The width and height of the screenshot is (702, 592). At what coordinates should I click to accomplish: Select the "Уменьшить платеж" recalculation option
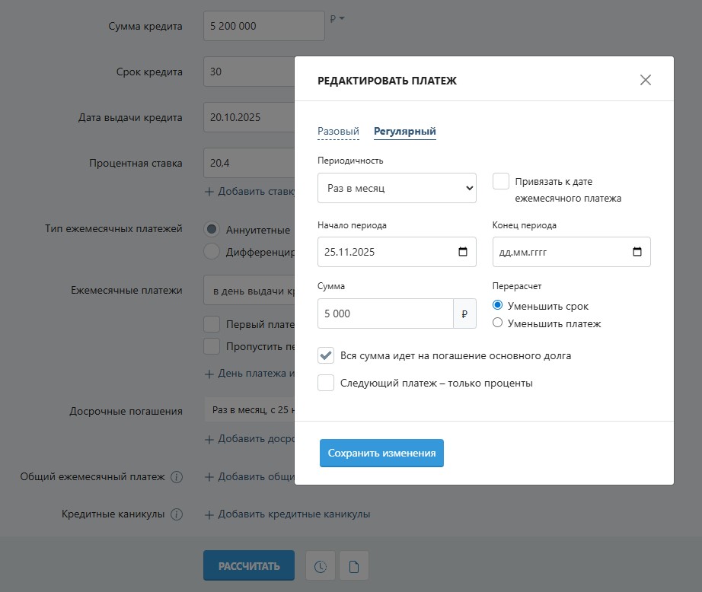pyautogui.click(x=499, y=322)
